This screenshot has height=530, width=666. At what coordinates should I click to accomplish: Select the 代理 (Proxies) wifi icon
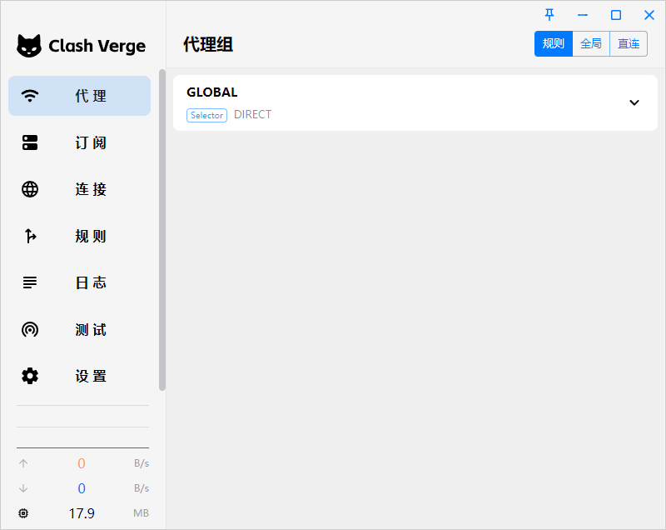coord(30,96)
